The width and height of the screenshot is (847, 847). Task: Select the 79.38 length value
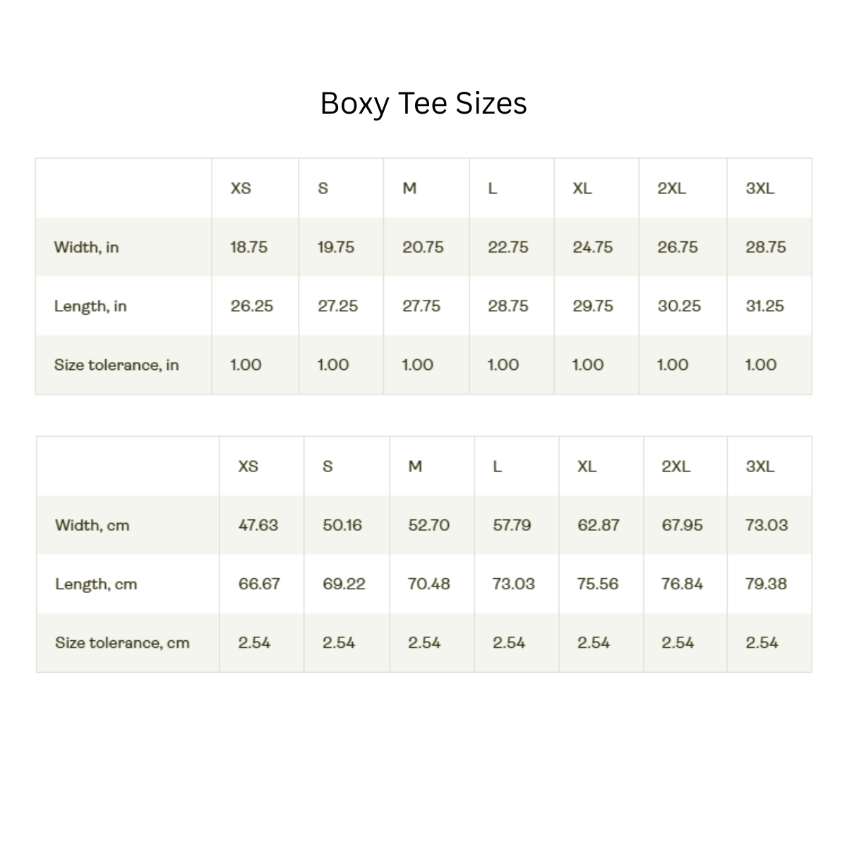pyautogui.click(x=766, y=584)
